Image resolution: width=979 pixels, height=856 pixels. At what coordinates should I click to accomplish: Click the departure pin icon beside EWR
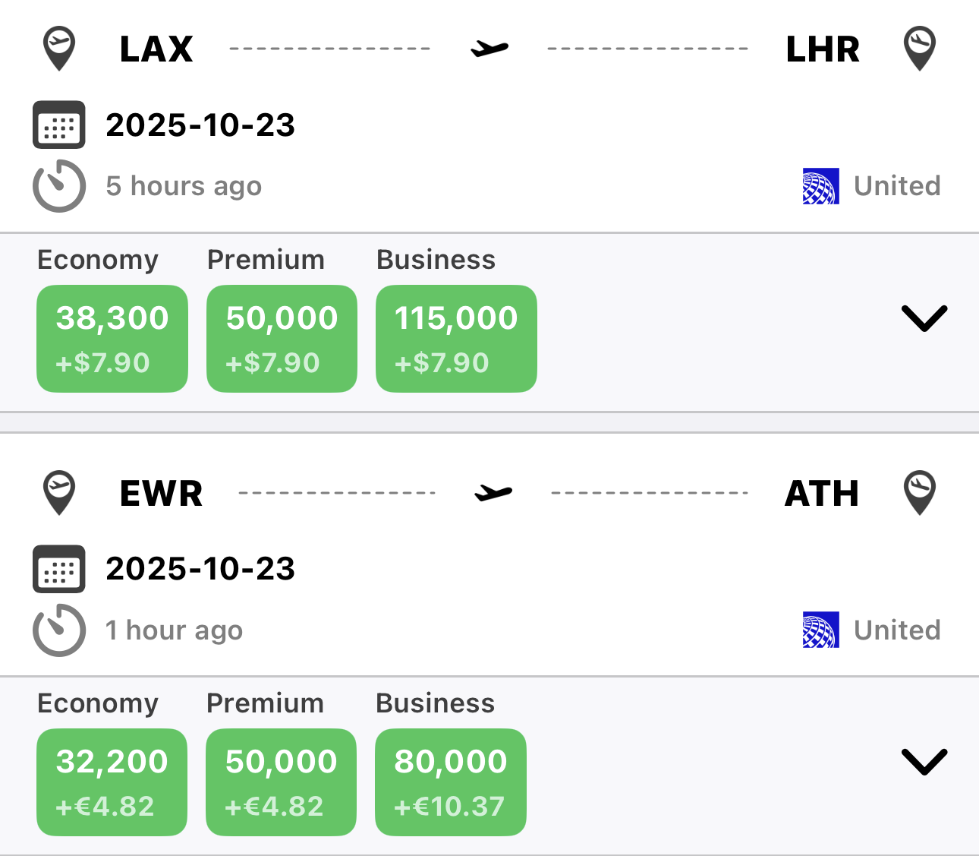click(59, 493)
